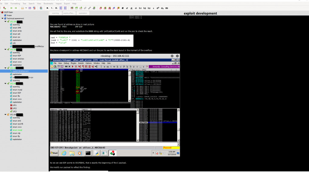This screenshot has height=172, width=309.
Task: Make text bold from the toolbar
Action: click(123, 8)
